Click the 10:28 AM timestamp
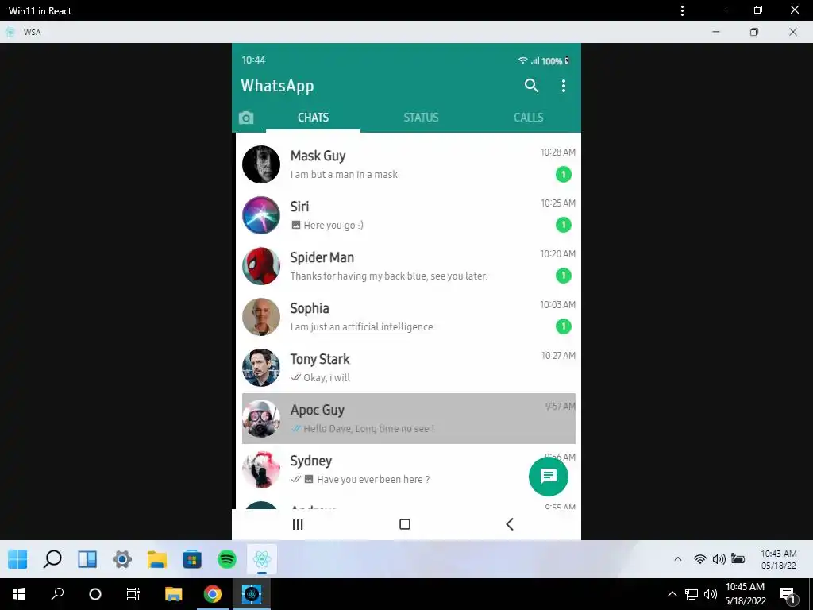The height and width of the screenshot is (610, 813). click(558, 152)
